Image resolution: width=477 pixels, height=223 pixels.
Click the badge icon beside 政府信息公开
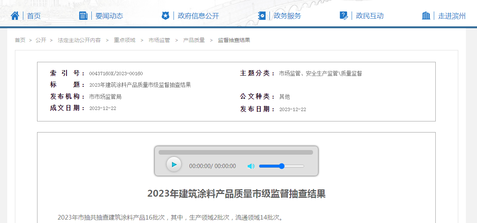tap(165, 16)
